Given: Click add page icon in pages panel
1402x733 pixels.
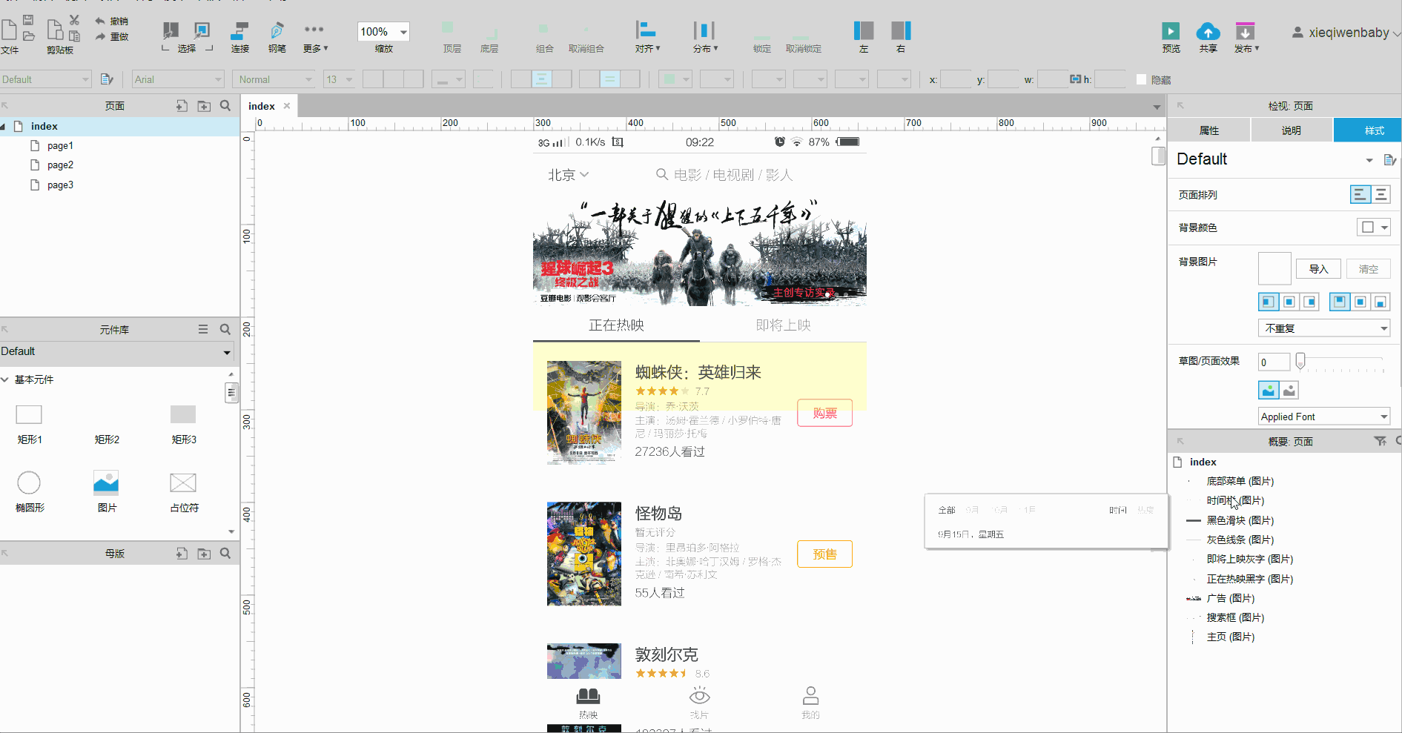Looking at the screenshot, I should (x=182, y=106).
